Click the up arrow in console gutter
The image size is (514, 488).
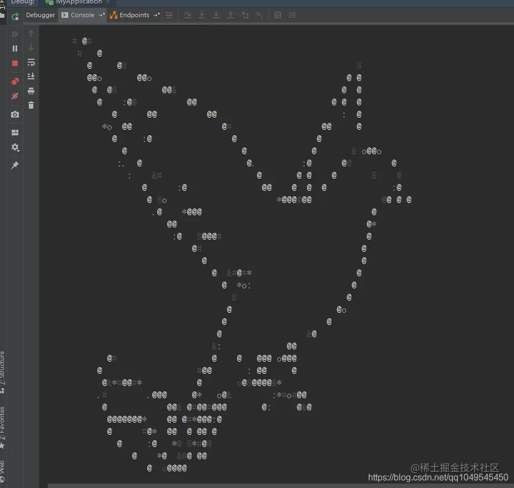[x=31, y=33]
